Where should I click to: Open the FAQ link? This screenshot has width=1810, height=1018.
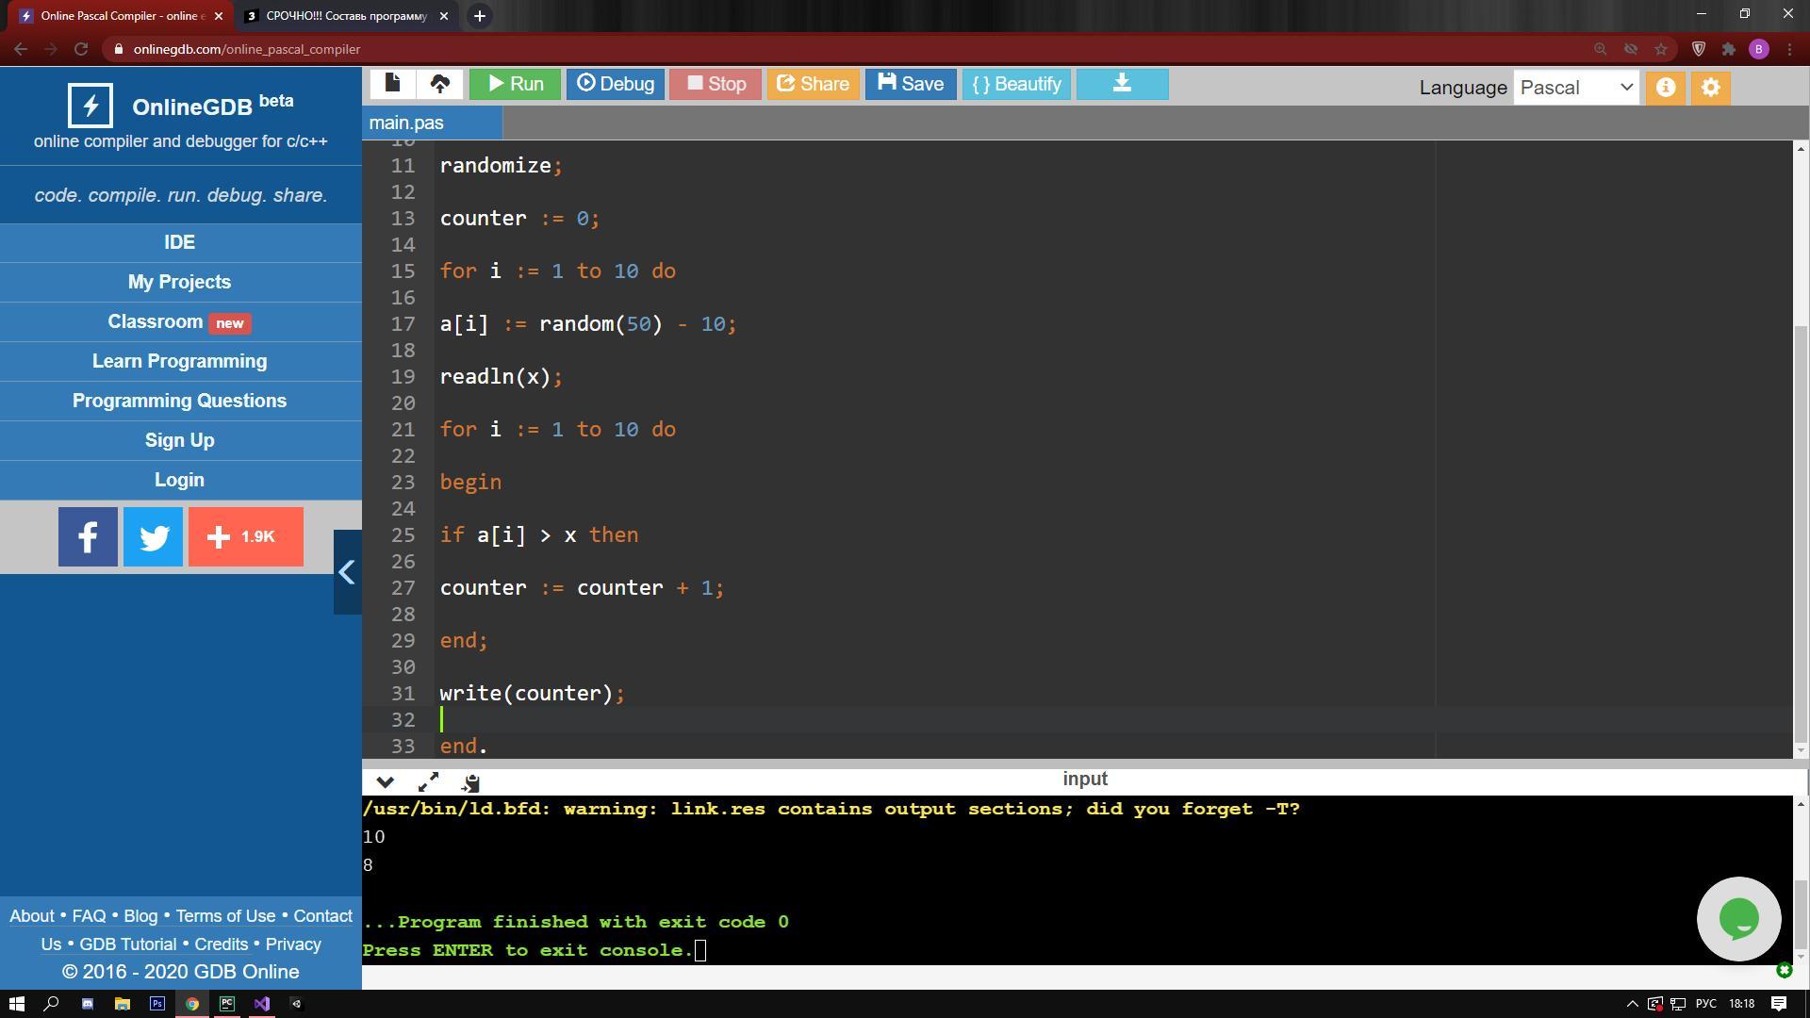[89, 916]
